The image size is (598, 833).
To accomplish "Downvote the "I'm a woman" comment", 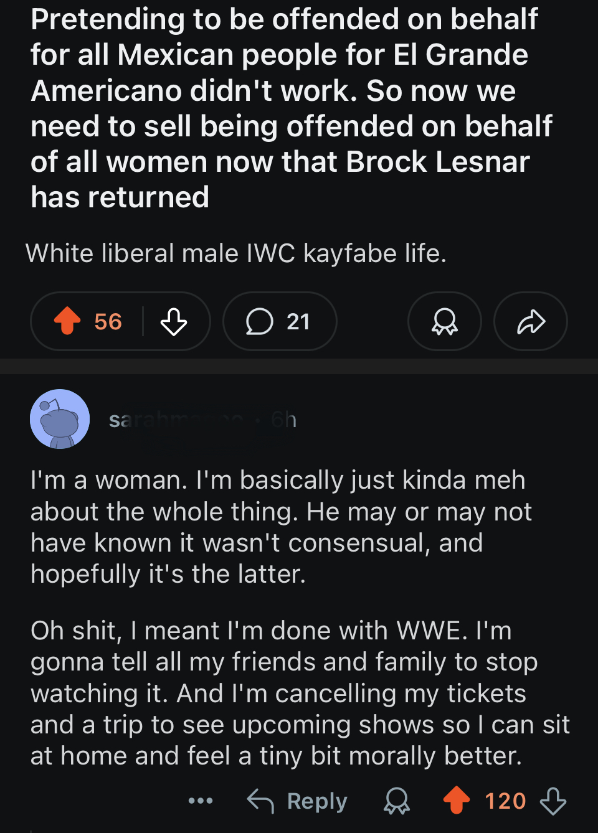I will (x=553, y=801).
